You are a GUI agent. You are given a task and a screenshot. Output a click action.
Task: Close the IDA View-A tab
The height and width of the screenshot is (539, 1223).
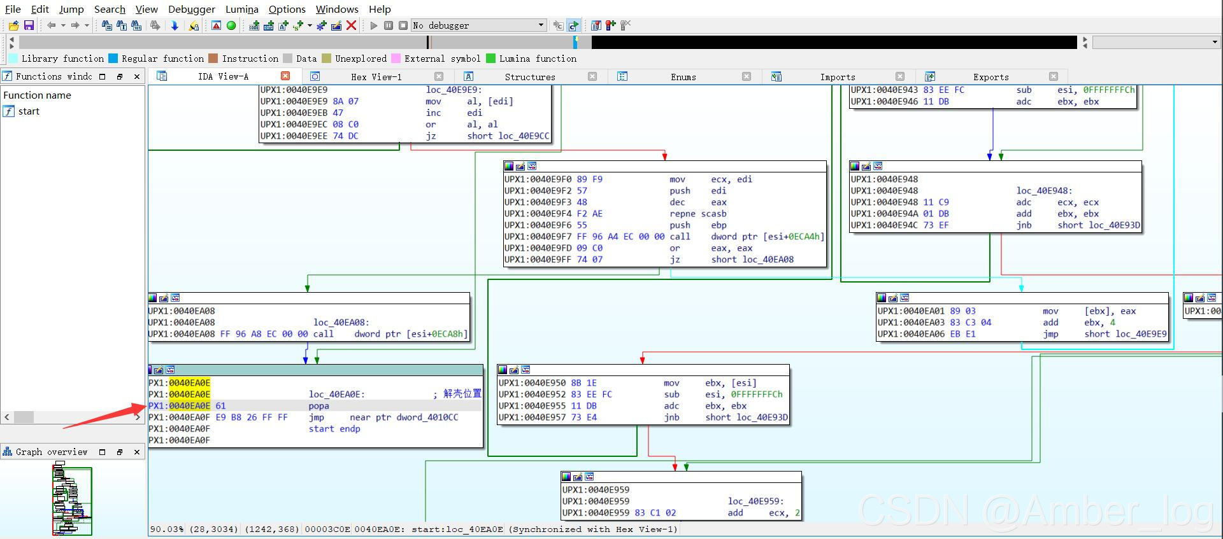(285, 76)
